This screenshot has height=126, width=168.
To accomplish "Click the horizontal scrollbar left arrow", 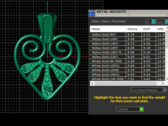I will click(x=92, y=83).
